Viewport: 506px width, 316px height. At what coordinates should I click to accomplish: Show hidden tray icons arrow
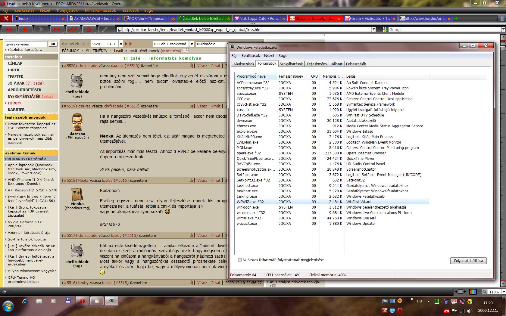click(x=429, y=301)
